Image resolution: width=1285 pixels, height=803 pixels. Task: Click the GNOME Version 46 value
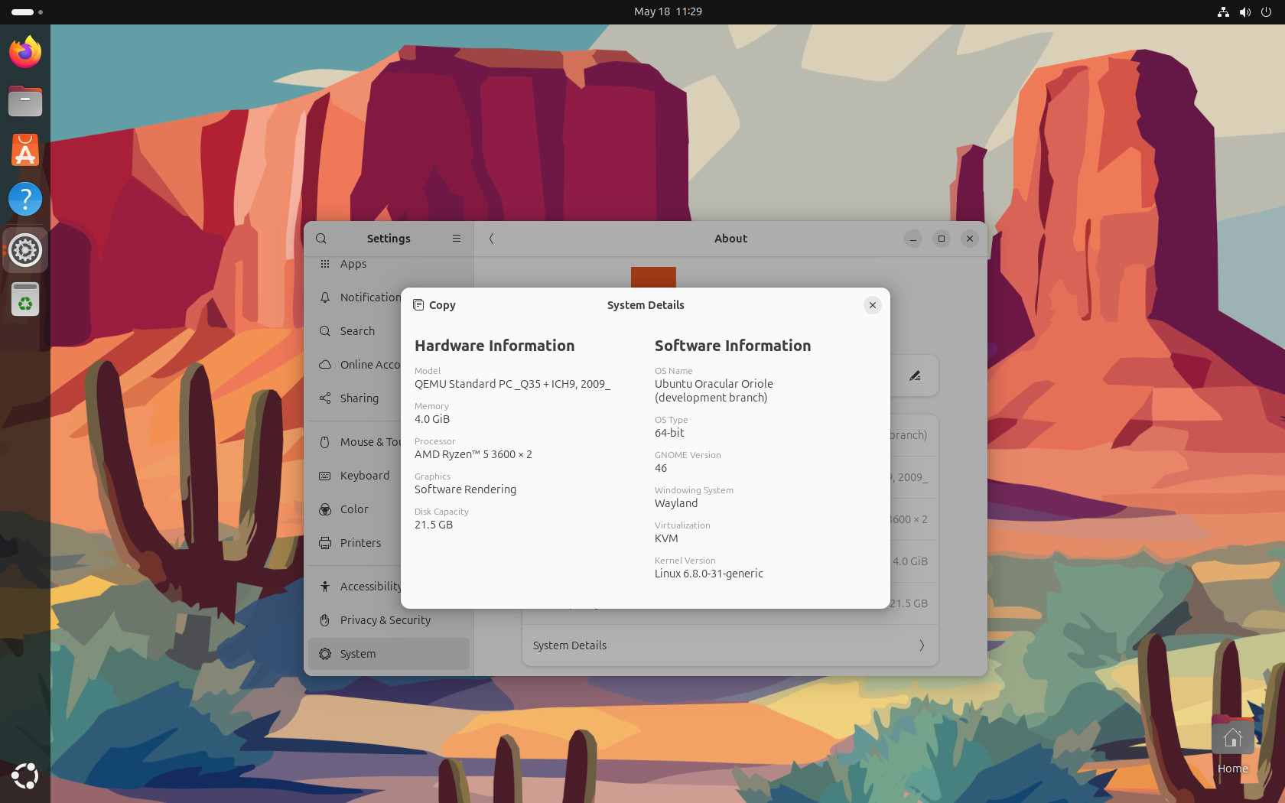pos(661,468)
